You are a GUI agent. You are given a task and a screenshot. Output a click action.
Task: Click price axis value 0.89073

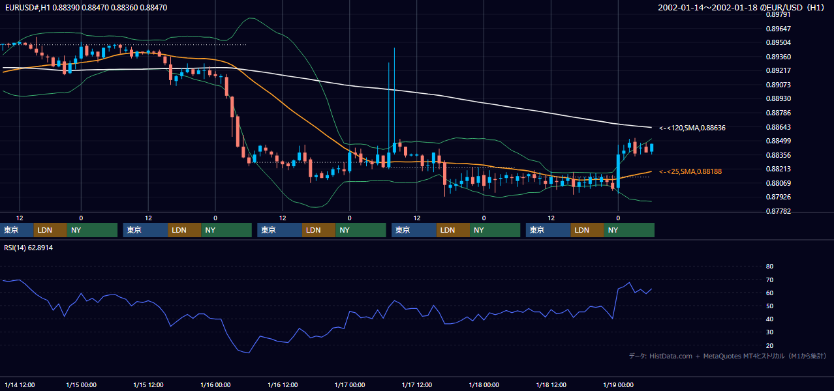777,85
